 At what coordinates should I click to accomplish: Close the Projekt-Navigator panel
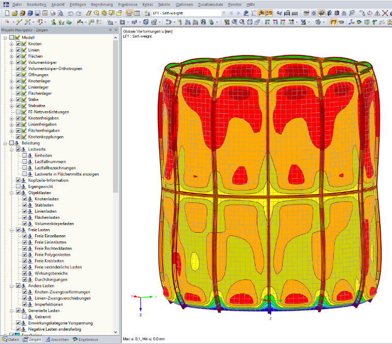click(116, 30)
